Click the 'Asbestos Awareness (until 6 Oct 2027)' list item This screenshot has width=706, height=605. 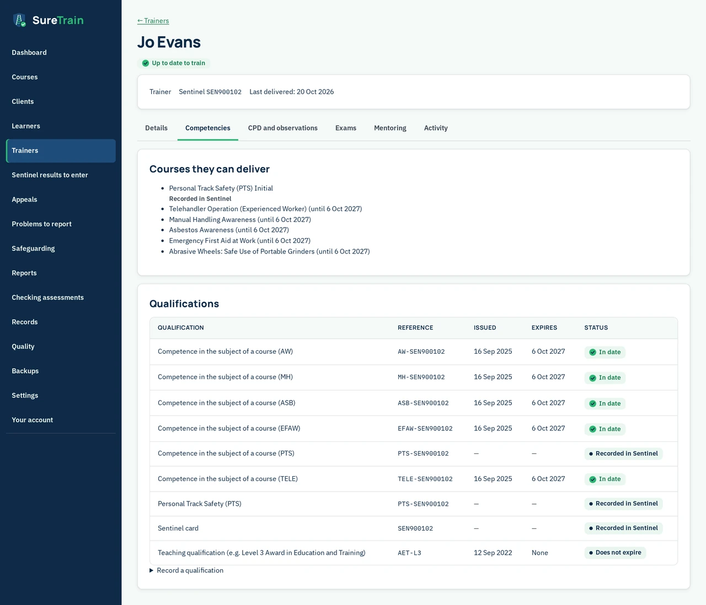(229, 230)
